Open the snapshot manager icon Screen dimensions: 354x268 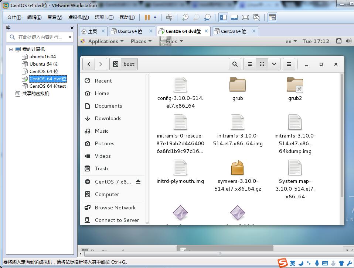click(207, 17)
